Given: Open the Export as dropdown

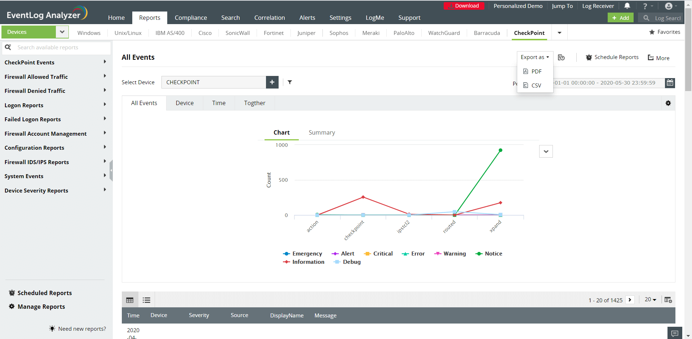Looking at the screenshot, I should [535, 57].
